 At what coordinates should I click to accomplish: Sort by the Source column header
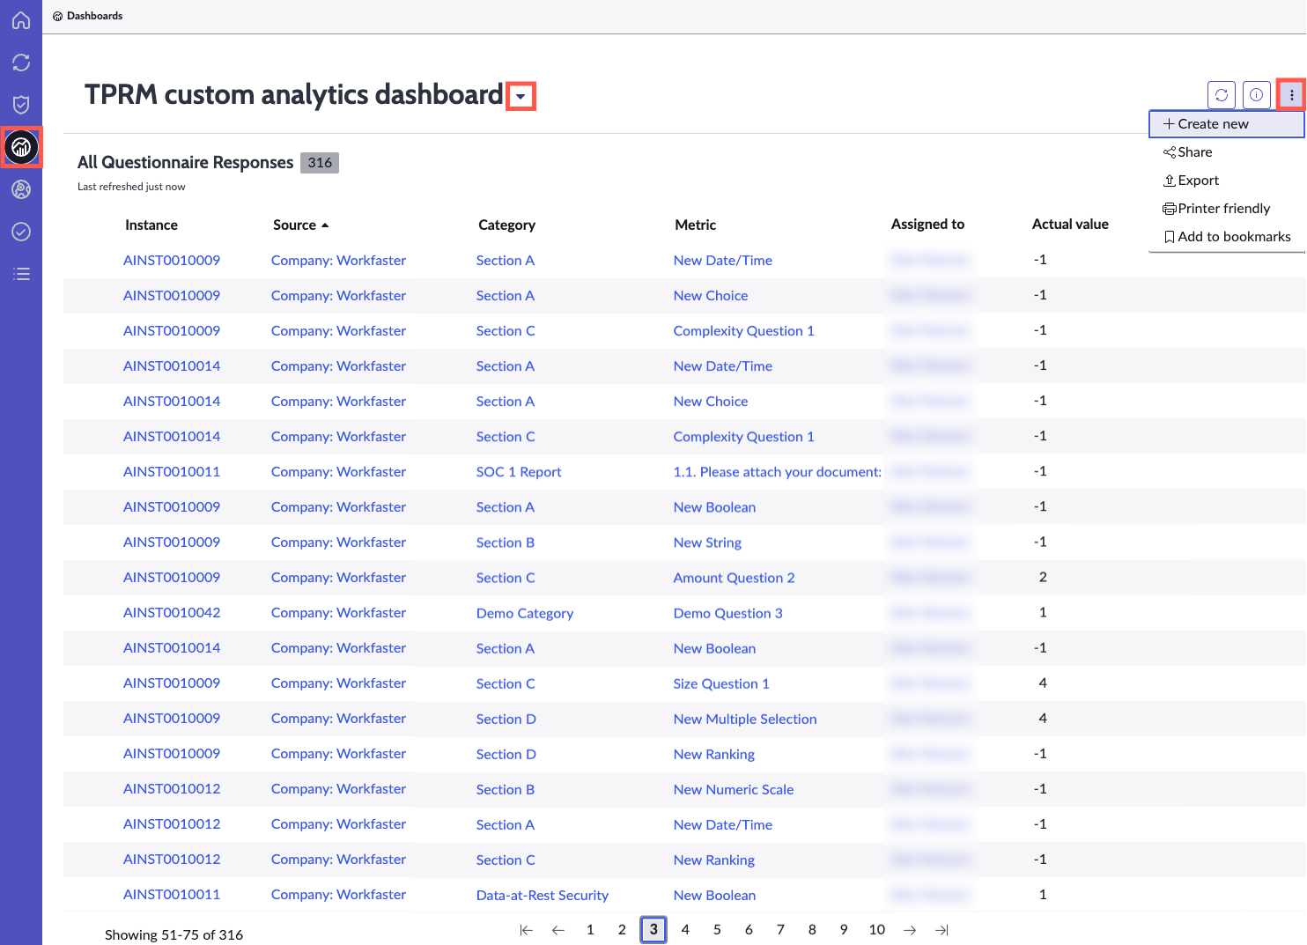pyautogui.click(x=300, y=225)
